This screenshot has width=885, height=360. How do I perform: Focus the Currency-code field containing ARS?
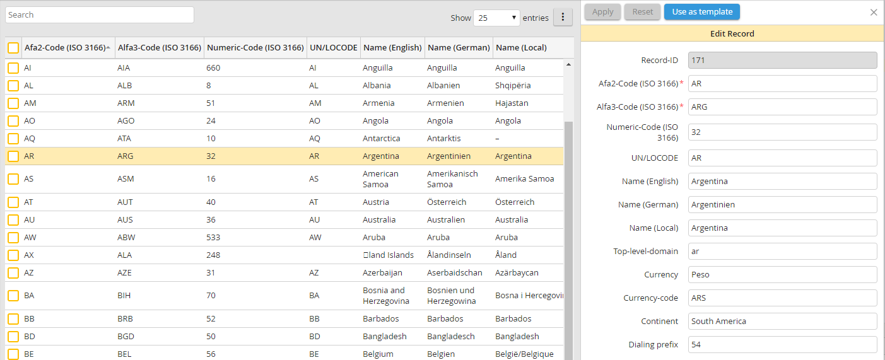click(x=782, y=298)
